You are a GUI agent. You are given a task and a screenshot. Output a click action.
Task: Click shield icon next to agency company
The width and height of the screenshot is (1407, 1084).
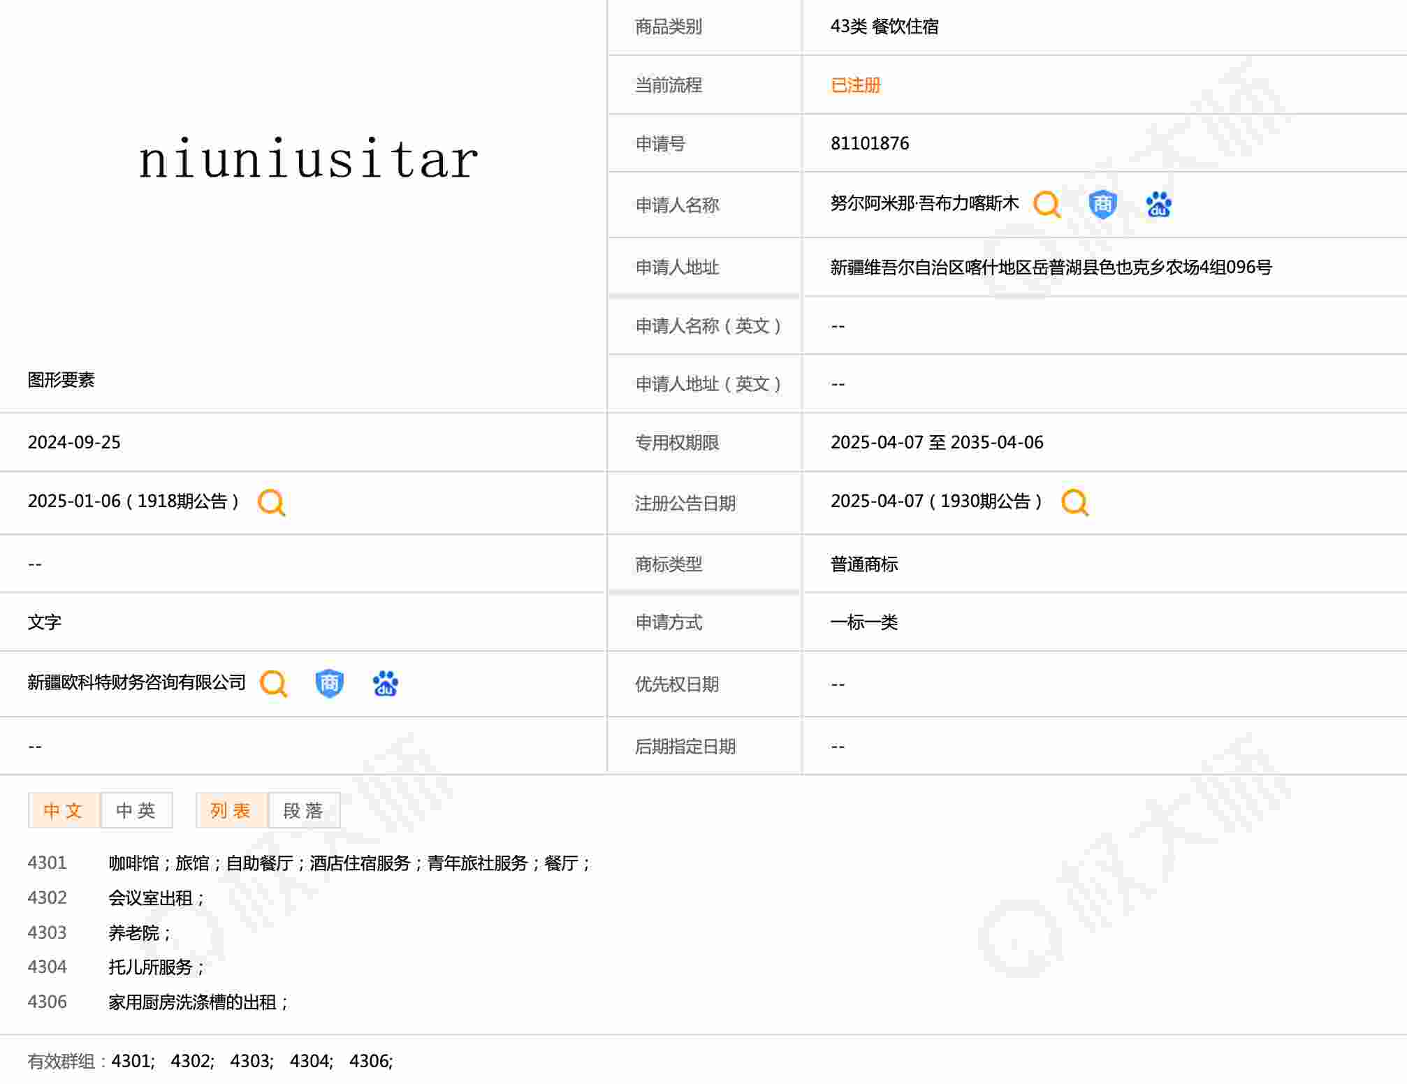pyautogui.click(x=329, y=683)
